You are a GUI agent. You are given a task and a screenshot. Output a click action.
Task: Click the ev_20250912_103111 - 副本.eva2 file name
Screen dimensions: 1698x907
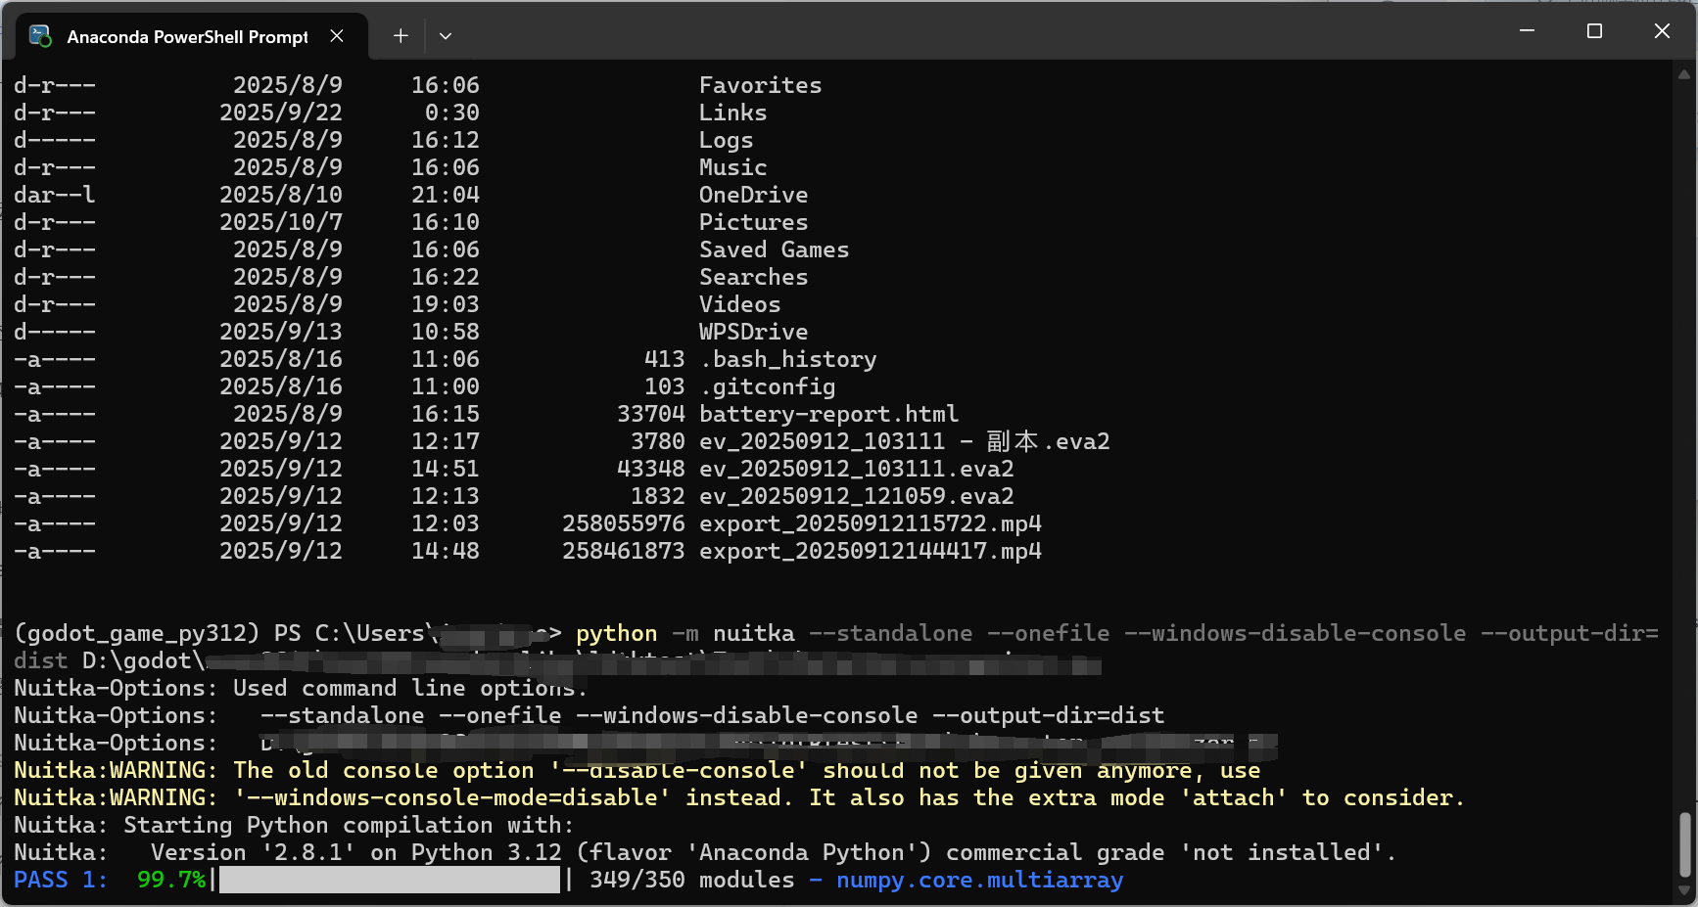tap(904, 441)
